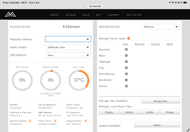Click the Europe/London time zone value
The width and height of the screenshot is (190, 132).
click(47, 124)
